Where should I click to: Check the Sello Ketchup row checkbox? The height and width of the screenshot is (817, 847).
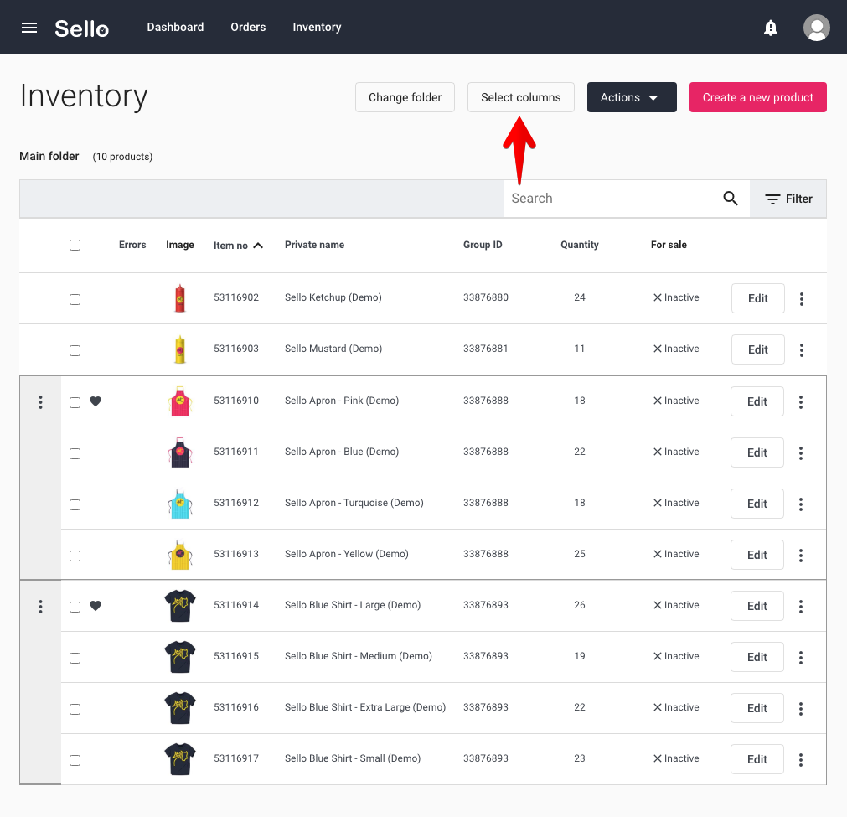click(75, 299)
